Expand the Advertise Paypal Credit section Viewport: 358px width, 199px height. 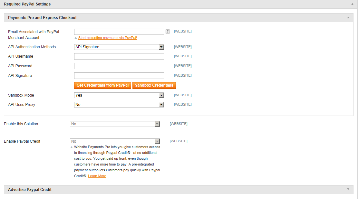[348, 189]
